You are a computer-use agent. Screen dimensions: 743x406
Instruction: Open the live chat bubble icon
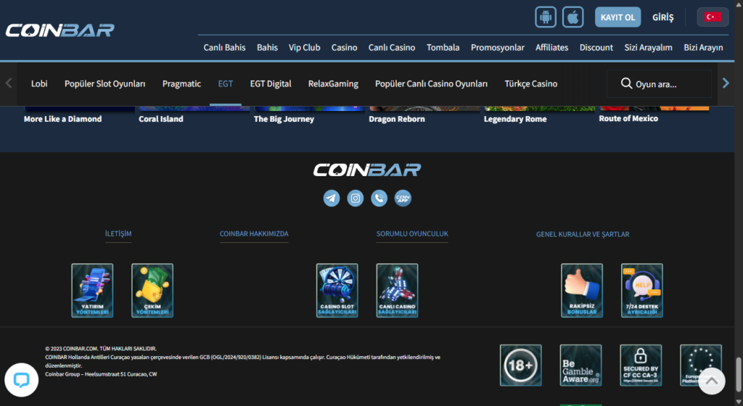tap(21, 380)
